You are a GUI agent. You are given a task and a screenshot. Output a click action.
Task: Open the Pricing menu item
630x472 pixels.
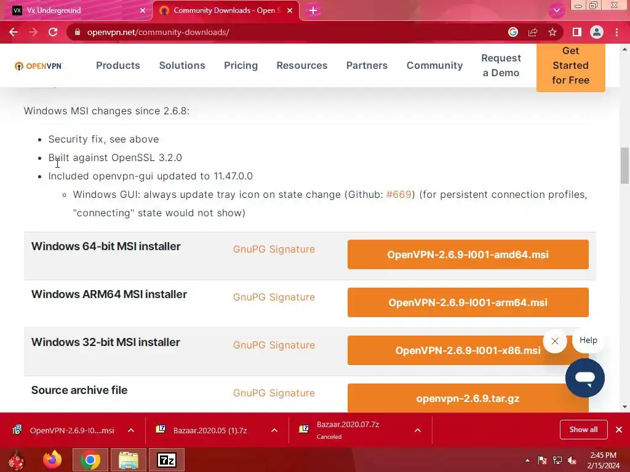pos(241,65)
